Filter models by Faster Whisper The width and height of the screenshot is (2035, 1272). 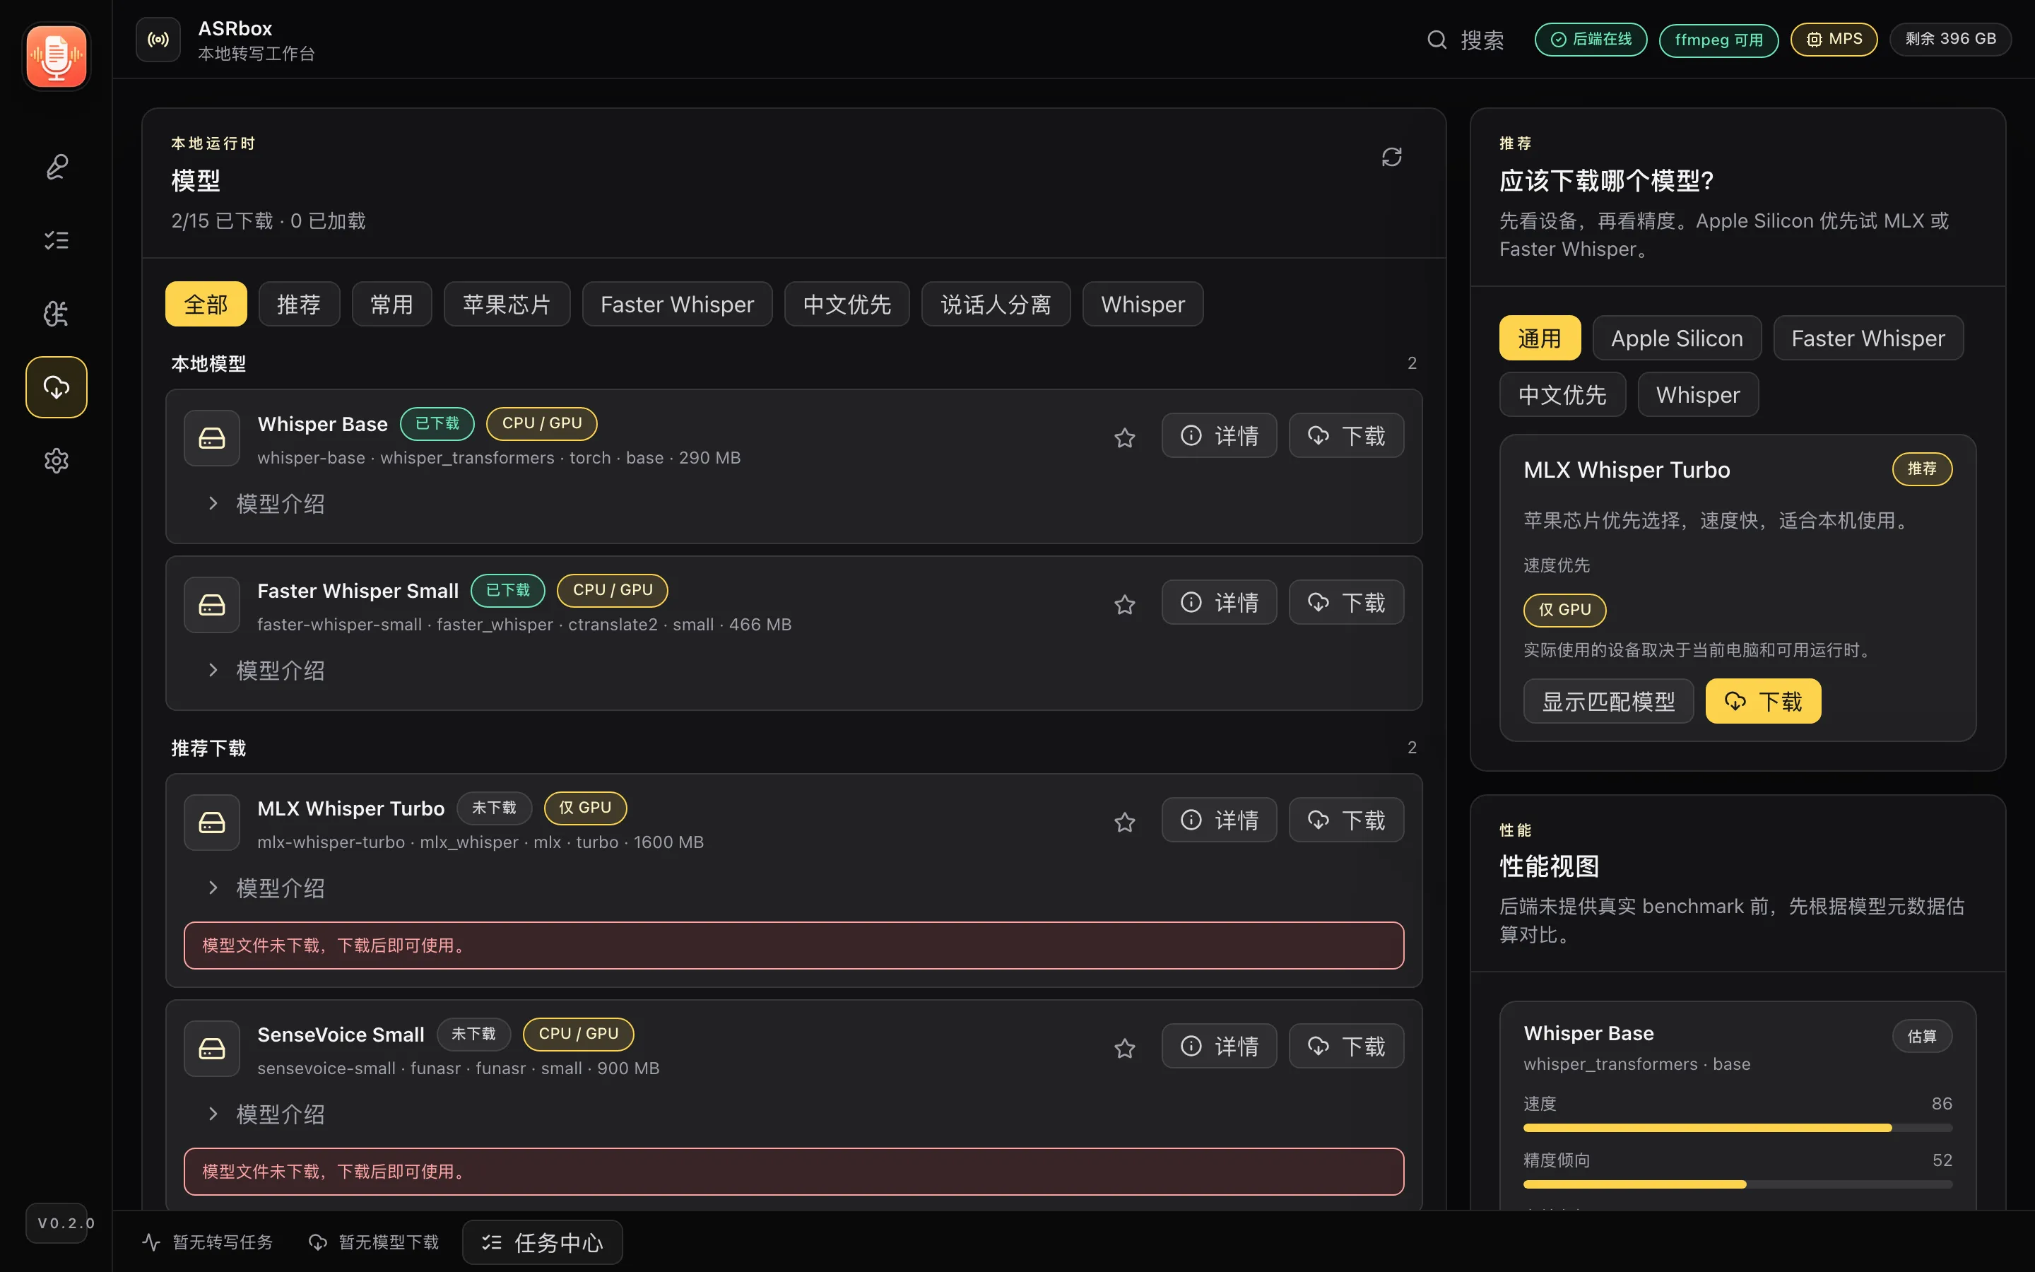[677, 304]
